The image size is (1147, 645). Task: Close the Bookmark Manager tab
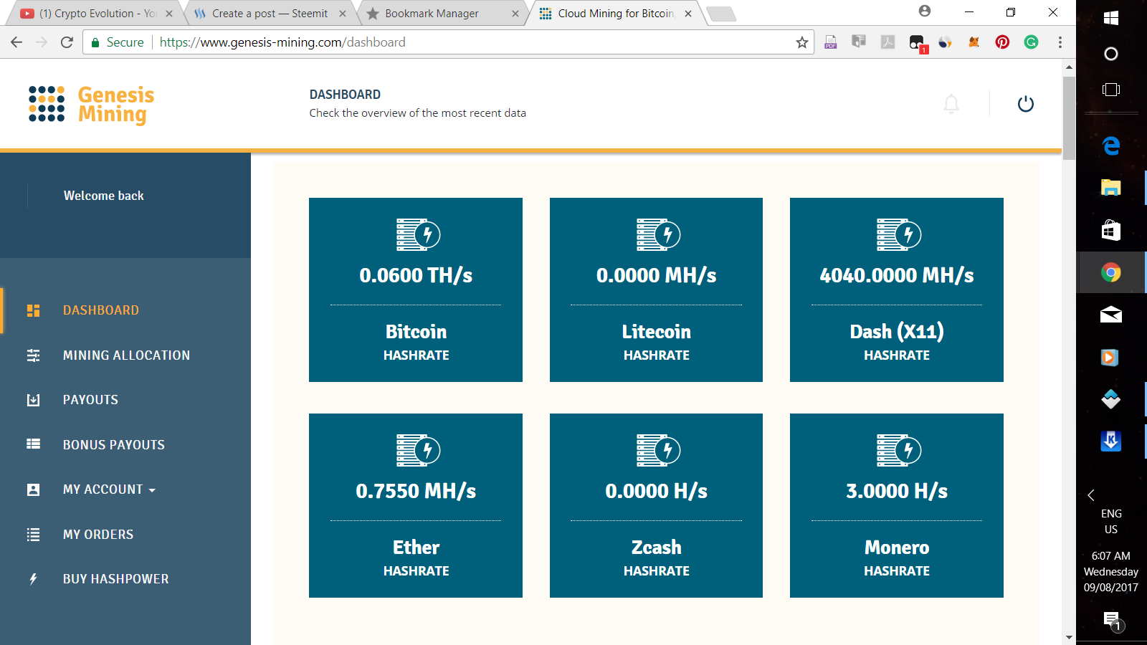(515, 14)
